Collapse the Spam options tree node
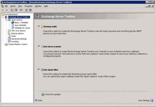Screen dimensions: 155x107 tap(6, 20)
